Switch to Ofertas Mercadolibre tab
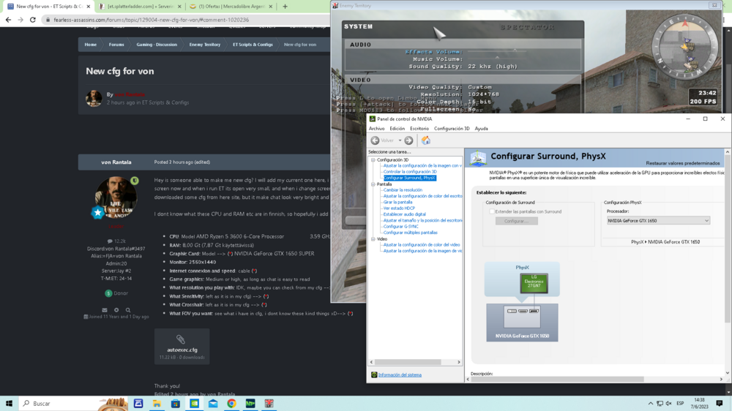The height and width of the screenshot is (411, 732). click(x=231, y=7)
